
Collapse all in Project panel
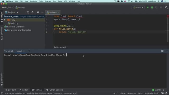(x=32, y=12)
